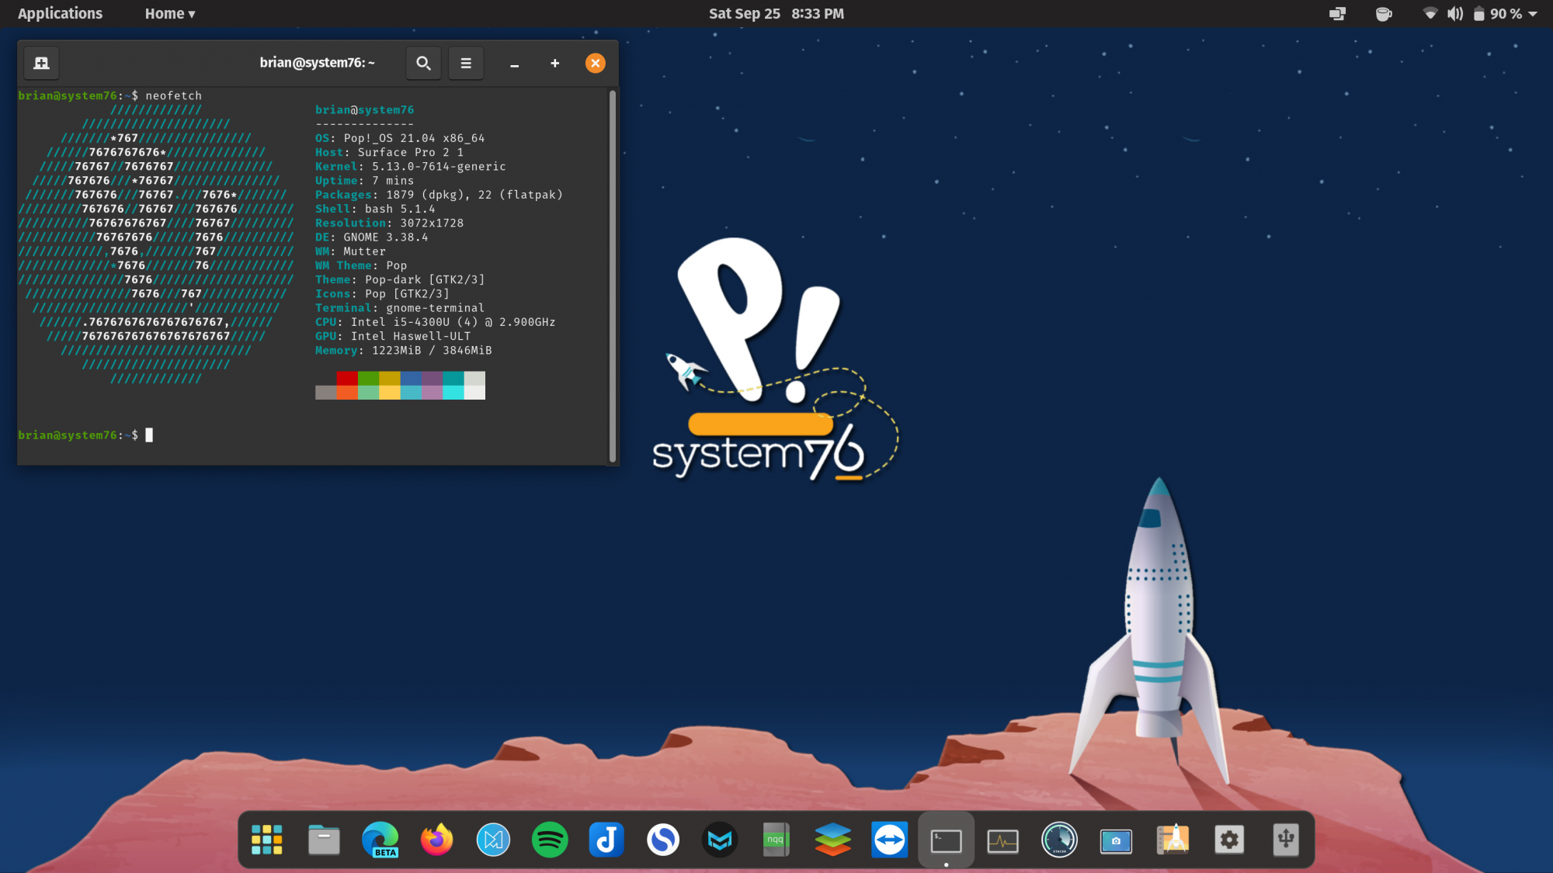
Task: Click the volume speaker icon in the top bar
Action: pos(1455,14)
